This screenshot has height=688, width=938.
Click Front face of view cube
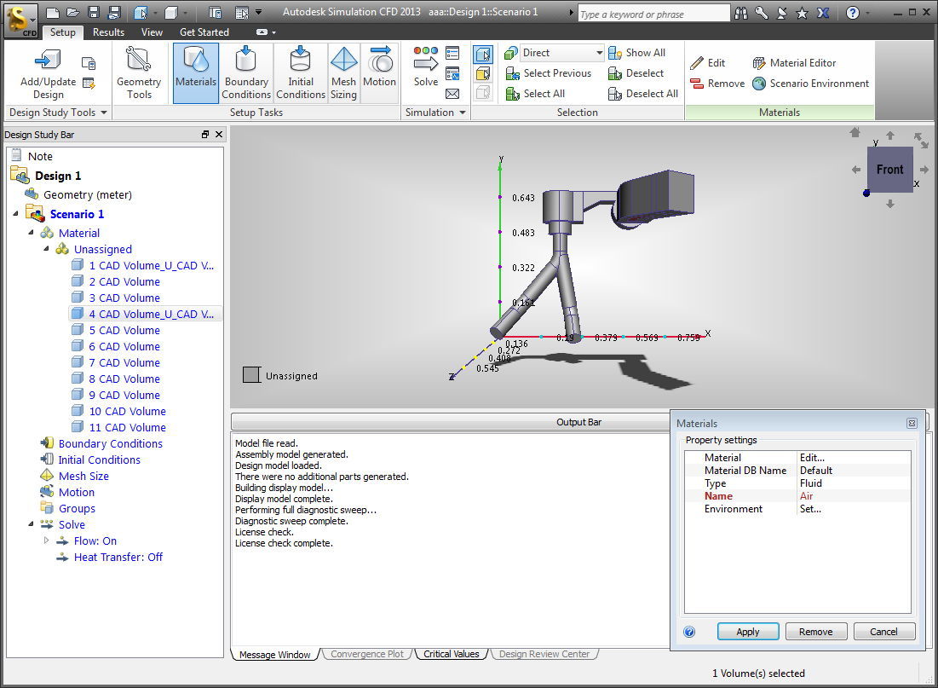click(x=889, y=170)
